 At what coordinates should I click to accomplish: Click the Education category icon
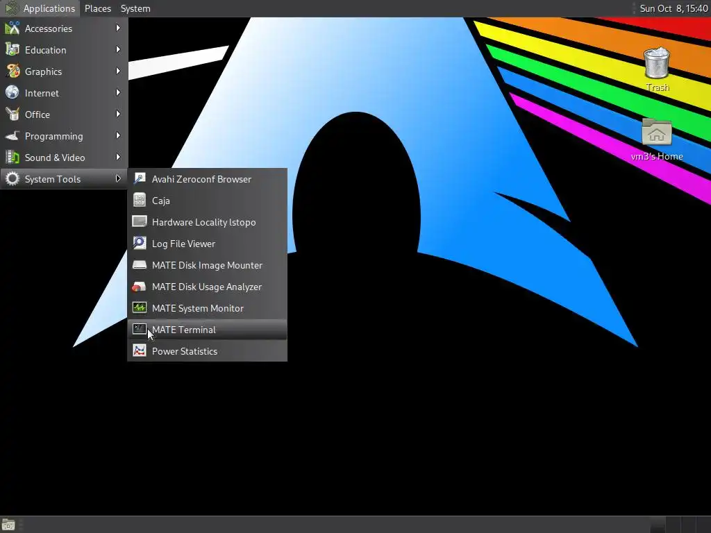pos(12,50)
